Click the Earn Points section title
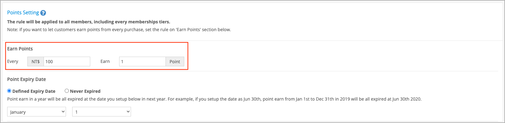 click(20, 49)
